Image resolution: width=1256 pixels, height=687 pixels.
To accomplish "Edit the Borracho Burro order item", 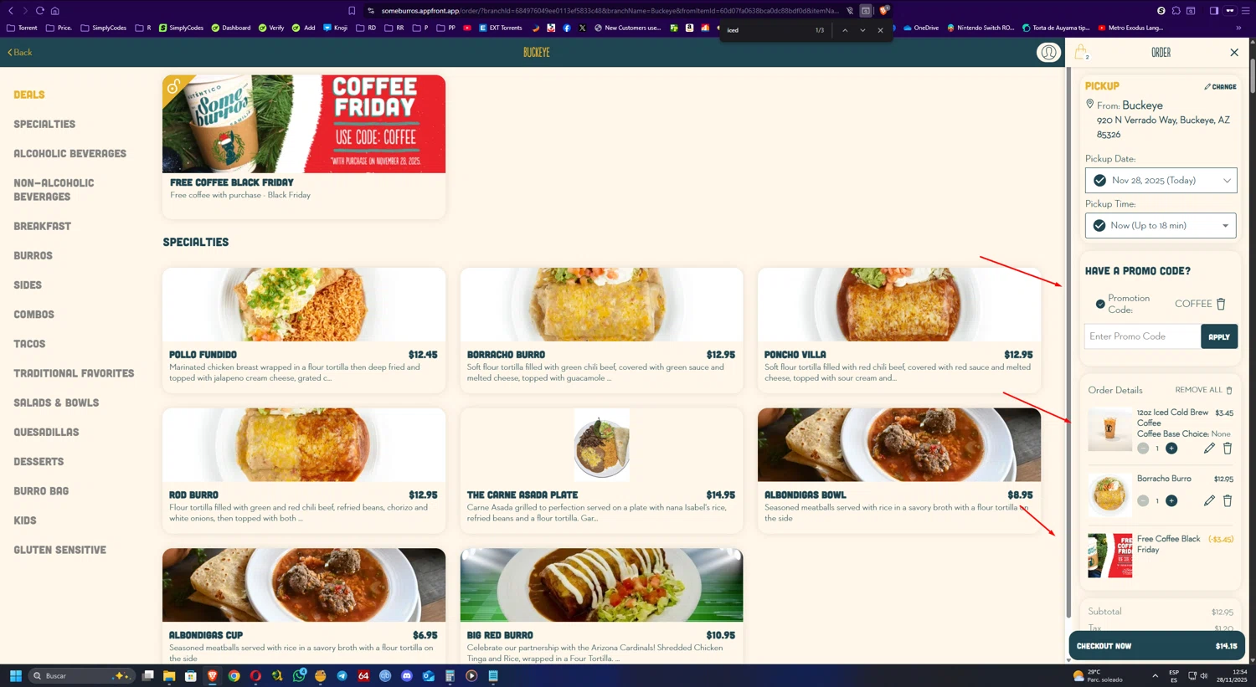I will pyautogui.click(x=1209, y=501).
